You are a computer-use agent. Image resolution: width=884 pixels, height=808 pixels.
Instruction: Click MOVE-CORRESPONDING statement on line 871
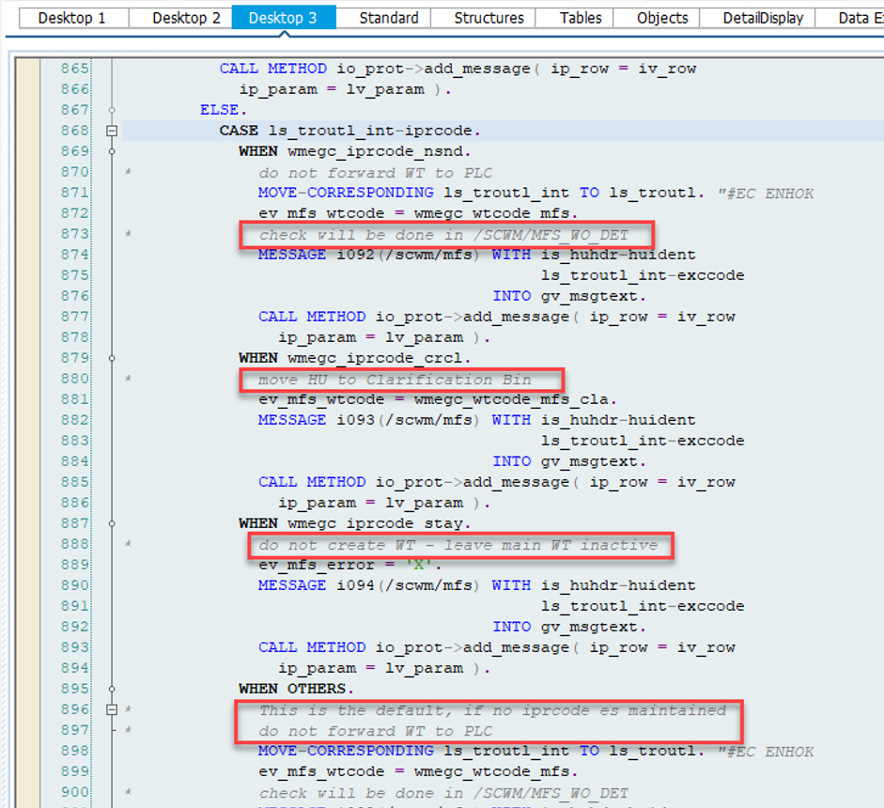tap(481, 193)
